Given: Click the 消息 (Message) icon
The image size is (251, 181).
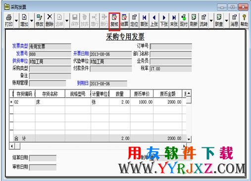Looking at the screenshot, I should (234, 20).
